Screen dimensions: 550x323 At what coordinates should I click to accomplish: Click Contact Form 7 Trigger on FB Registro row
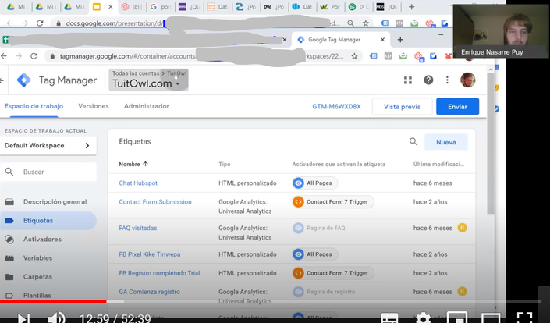click(x=333, y=273)
